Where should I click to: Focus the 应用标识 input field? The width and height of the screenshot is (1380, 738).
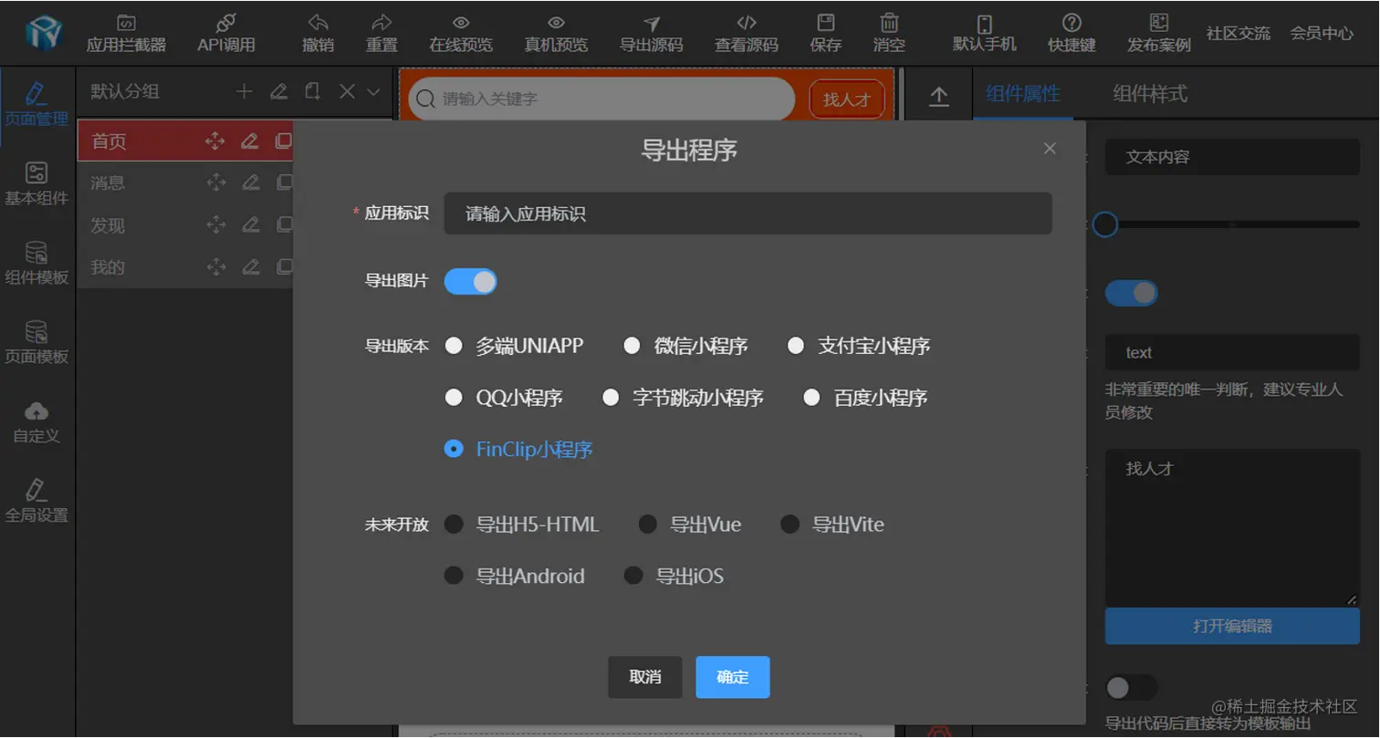click(747, 213)
